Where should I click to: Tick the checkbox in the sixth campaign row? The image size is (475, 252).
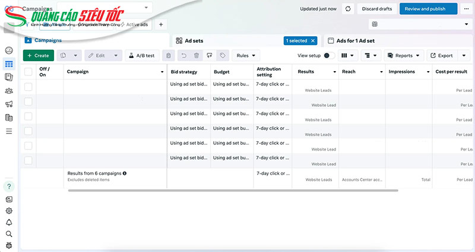[x=28, y=160]
